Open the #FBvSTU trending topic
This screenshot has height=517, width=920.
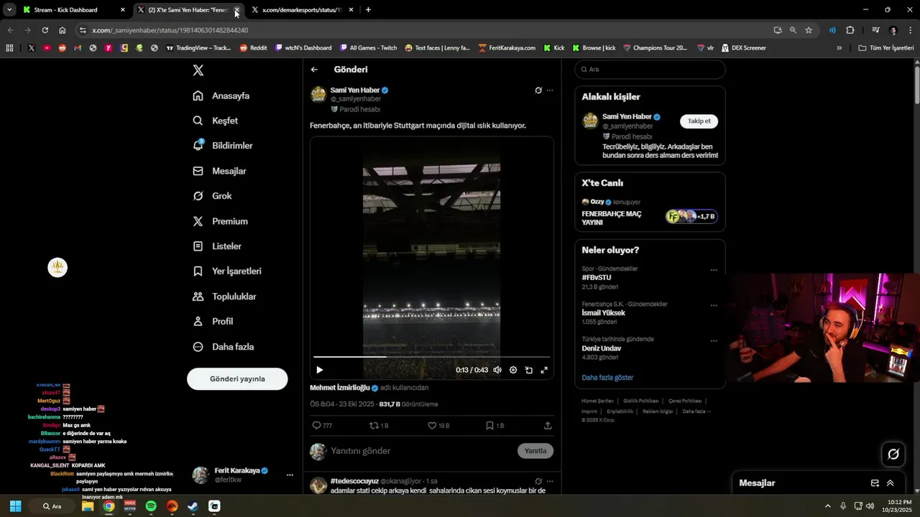[x=597, y=277]
